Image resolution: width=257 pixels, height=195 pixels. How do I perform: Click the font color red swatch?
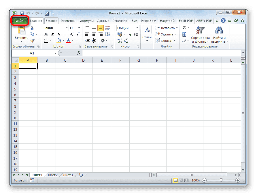tap(68, 42)
